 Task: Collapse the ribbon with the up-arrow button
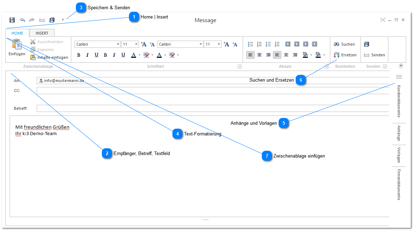(401, 66)
